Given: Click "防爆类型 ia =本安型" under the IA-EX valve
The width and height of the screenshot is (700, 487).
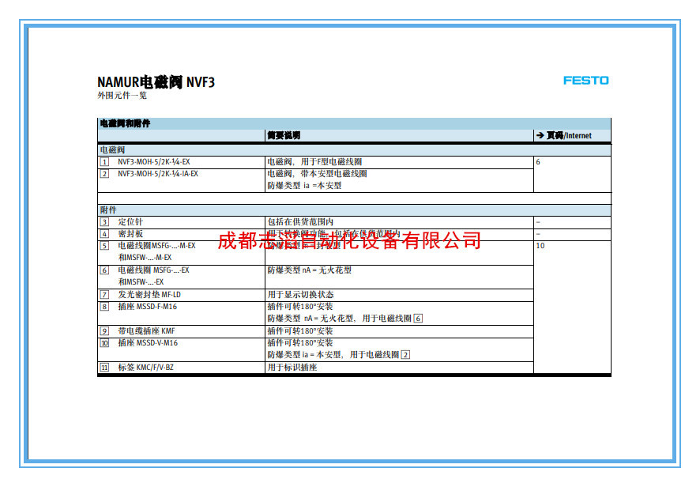Looking at the screenshot, I should coord(304,186).
